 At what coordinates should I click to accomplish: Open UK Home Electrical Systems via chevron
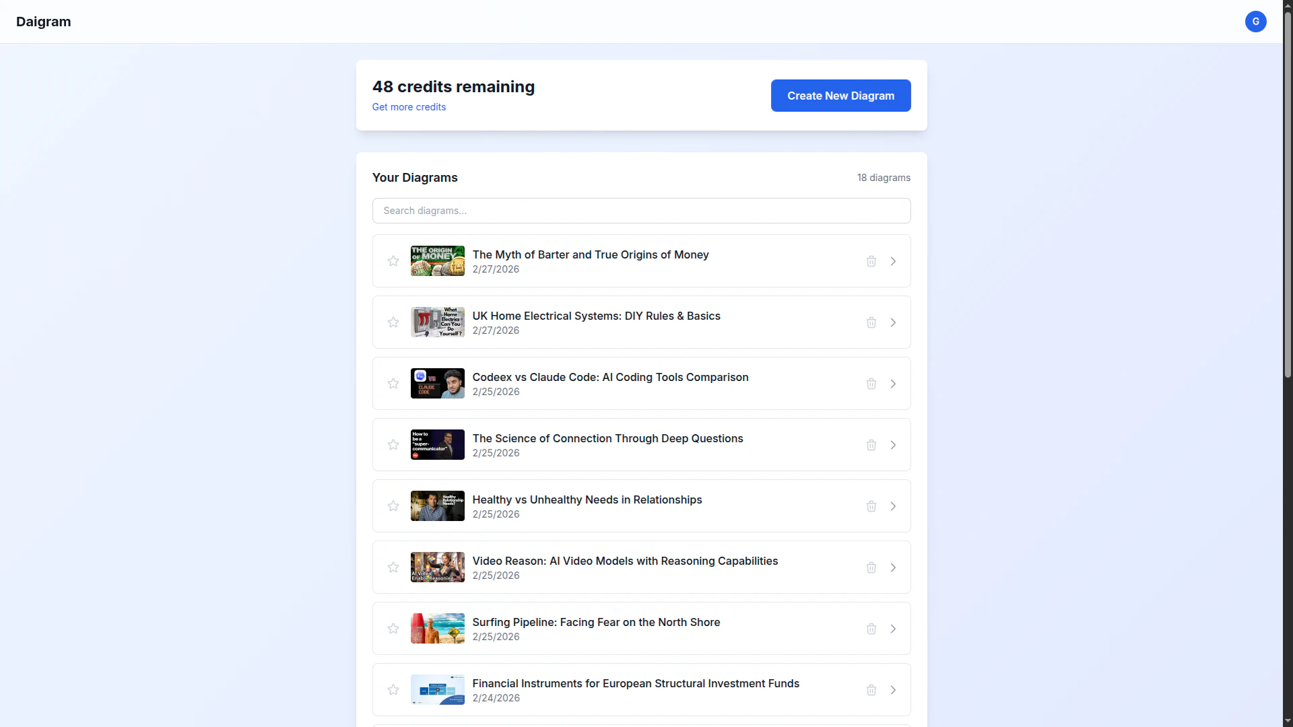coord(893,322)
